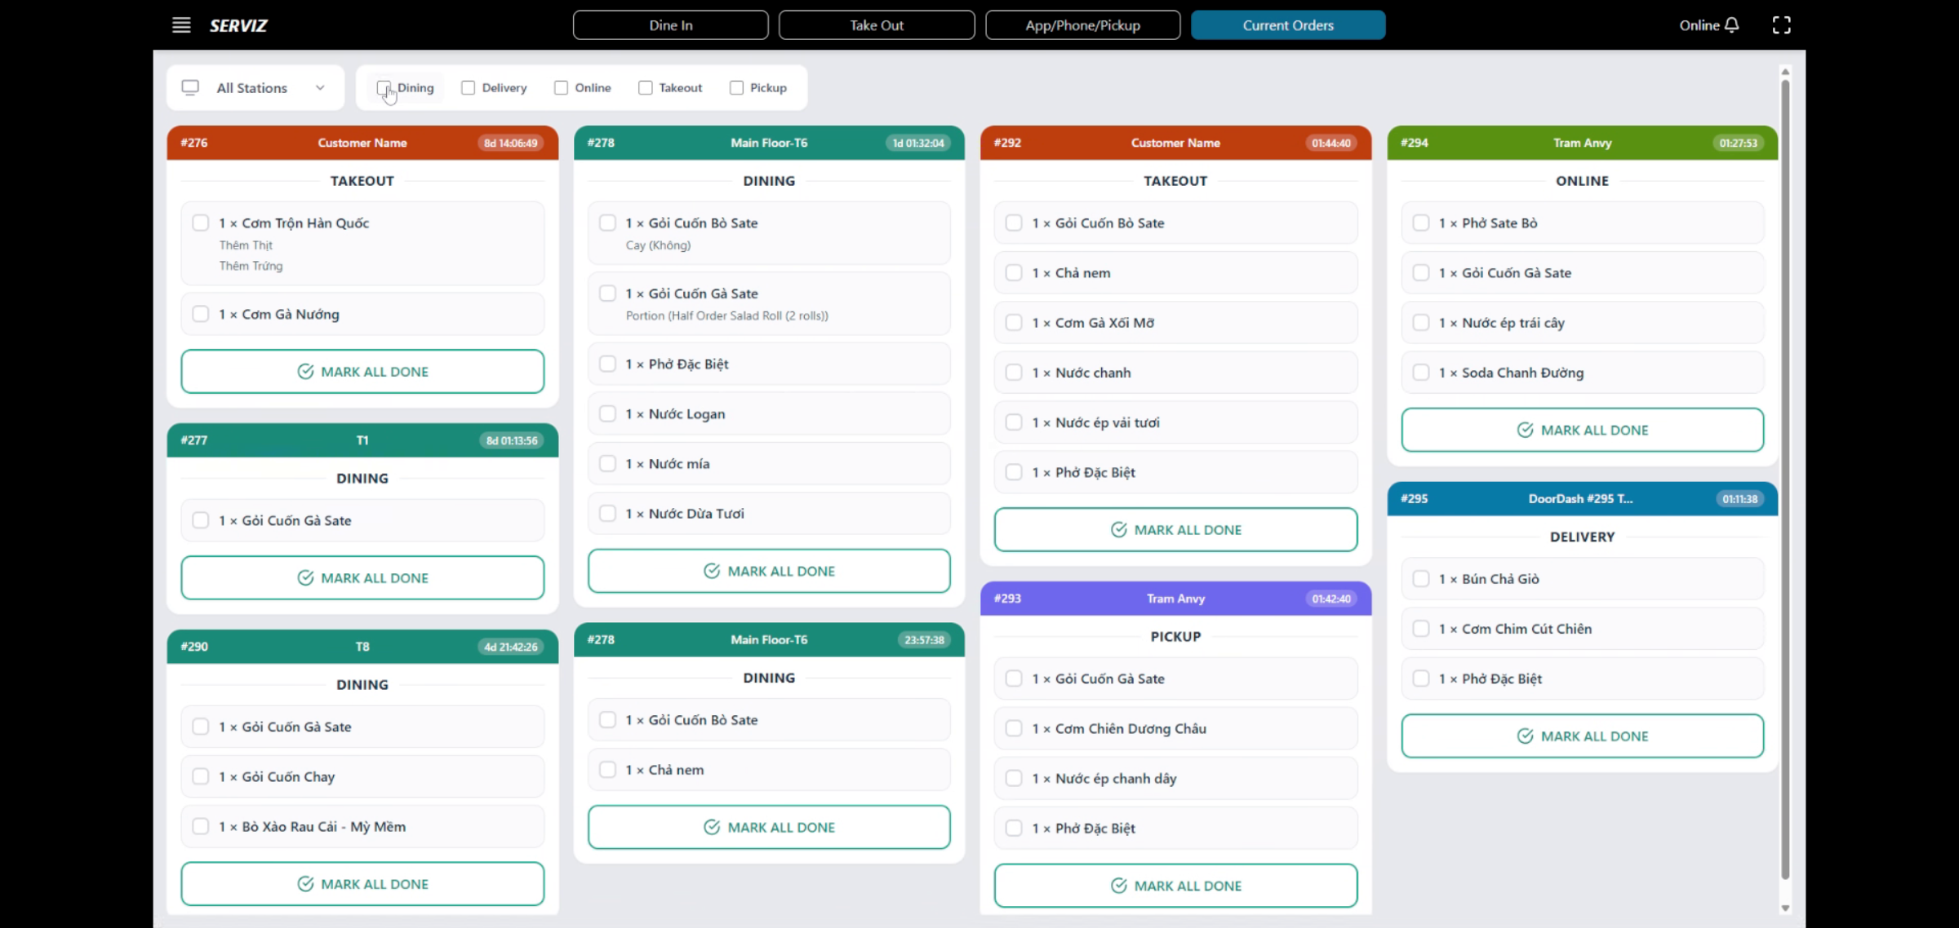Enable the Delivery filter checkbox
This screenshot has height=928, width=1959.
coord(468,87)
